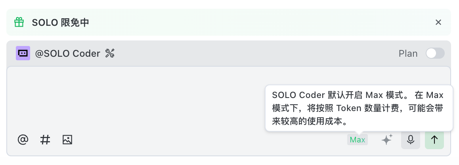Focus the chat message input area
The width and height of the screenshot is (459, 165).
click(x=135, y=99)
